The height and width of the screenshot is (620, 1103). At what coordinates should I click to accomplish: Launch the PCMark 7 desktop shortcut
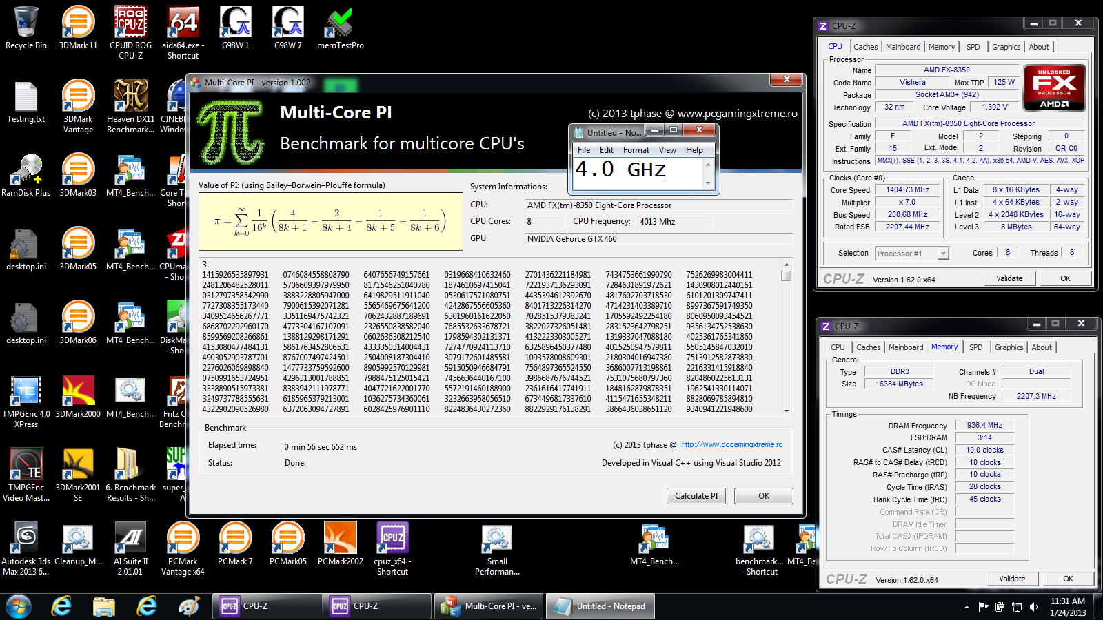(x=235, y=539)
